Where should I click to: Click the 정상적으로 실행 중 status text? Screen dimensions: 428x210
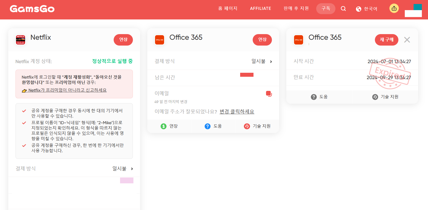coord(112,61)
